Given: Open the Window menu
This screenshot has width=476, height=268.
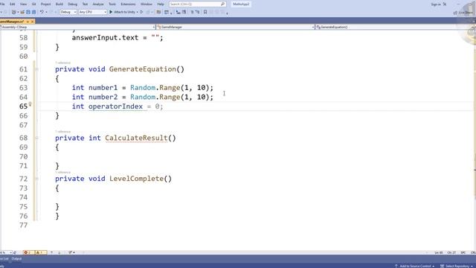Looking at the screenshot, I should pos(147,4).
